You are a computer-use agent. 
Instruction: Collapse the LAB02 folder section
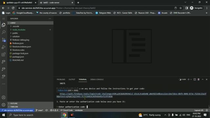coord(31,23)
